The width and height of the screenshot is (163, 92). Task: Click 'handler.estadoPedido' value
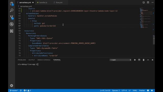(47, 16)
